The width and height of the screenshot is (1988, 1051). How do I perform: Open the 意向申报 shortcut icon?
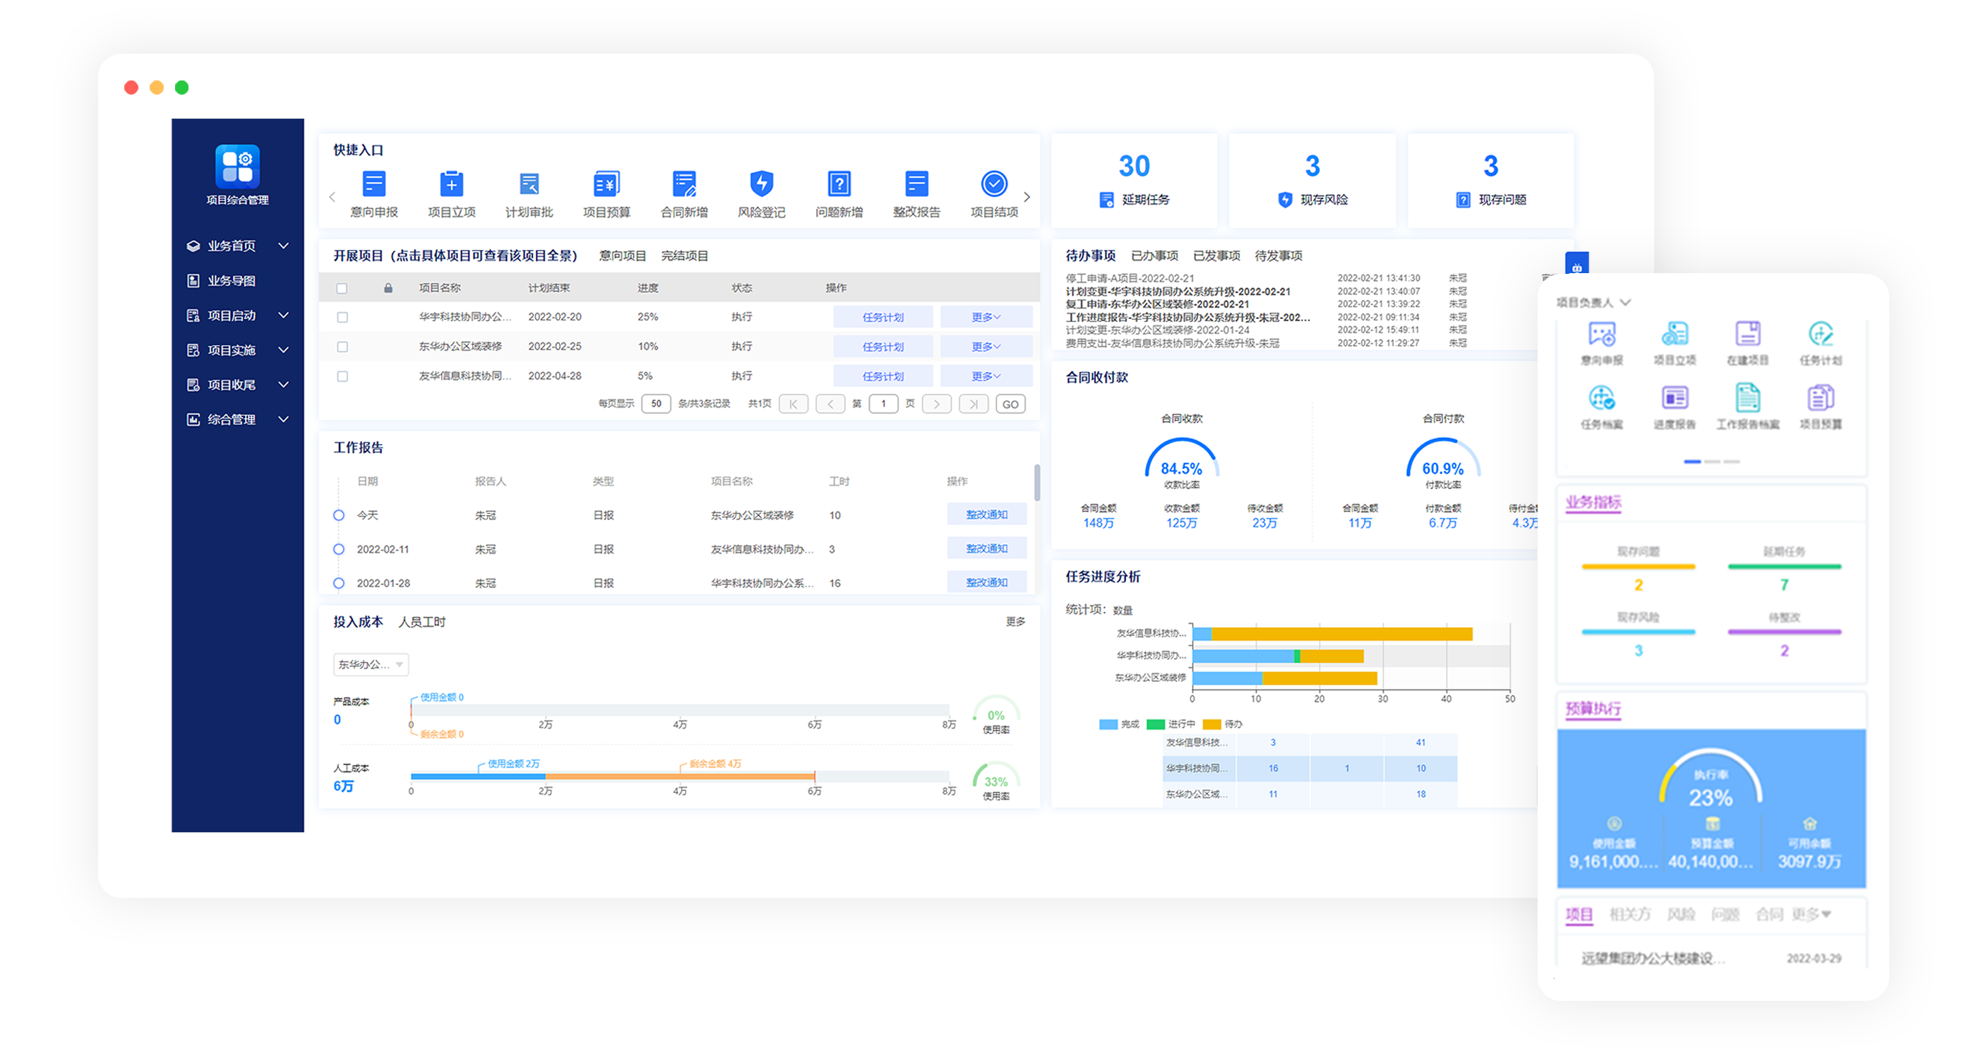[373, 184]
